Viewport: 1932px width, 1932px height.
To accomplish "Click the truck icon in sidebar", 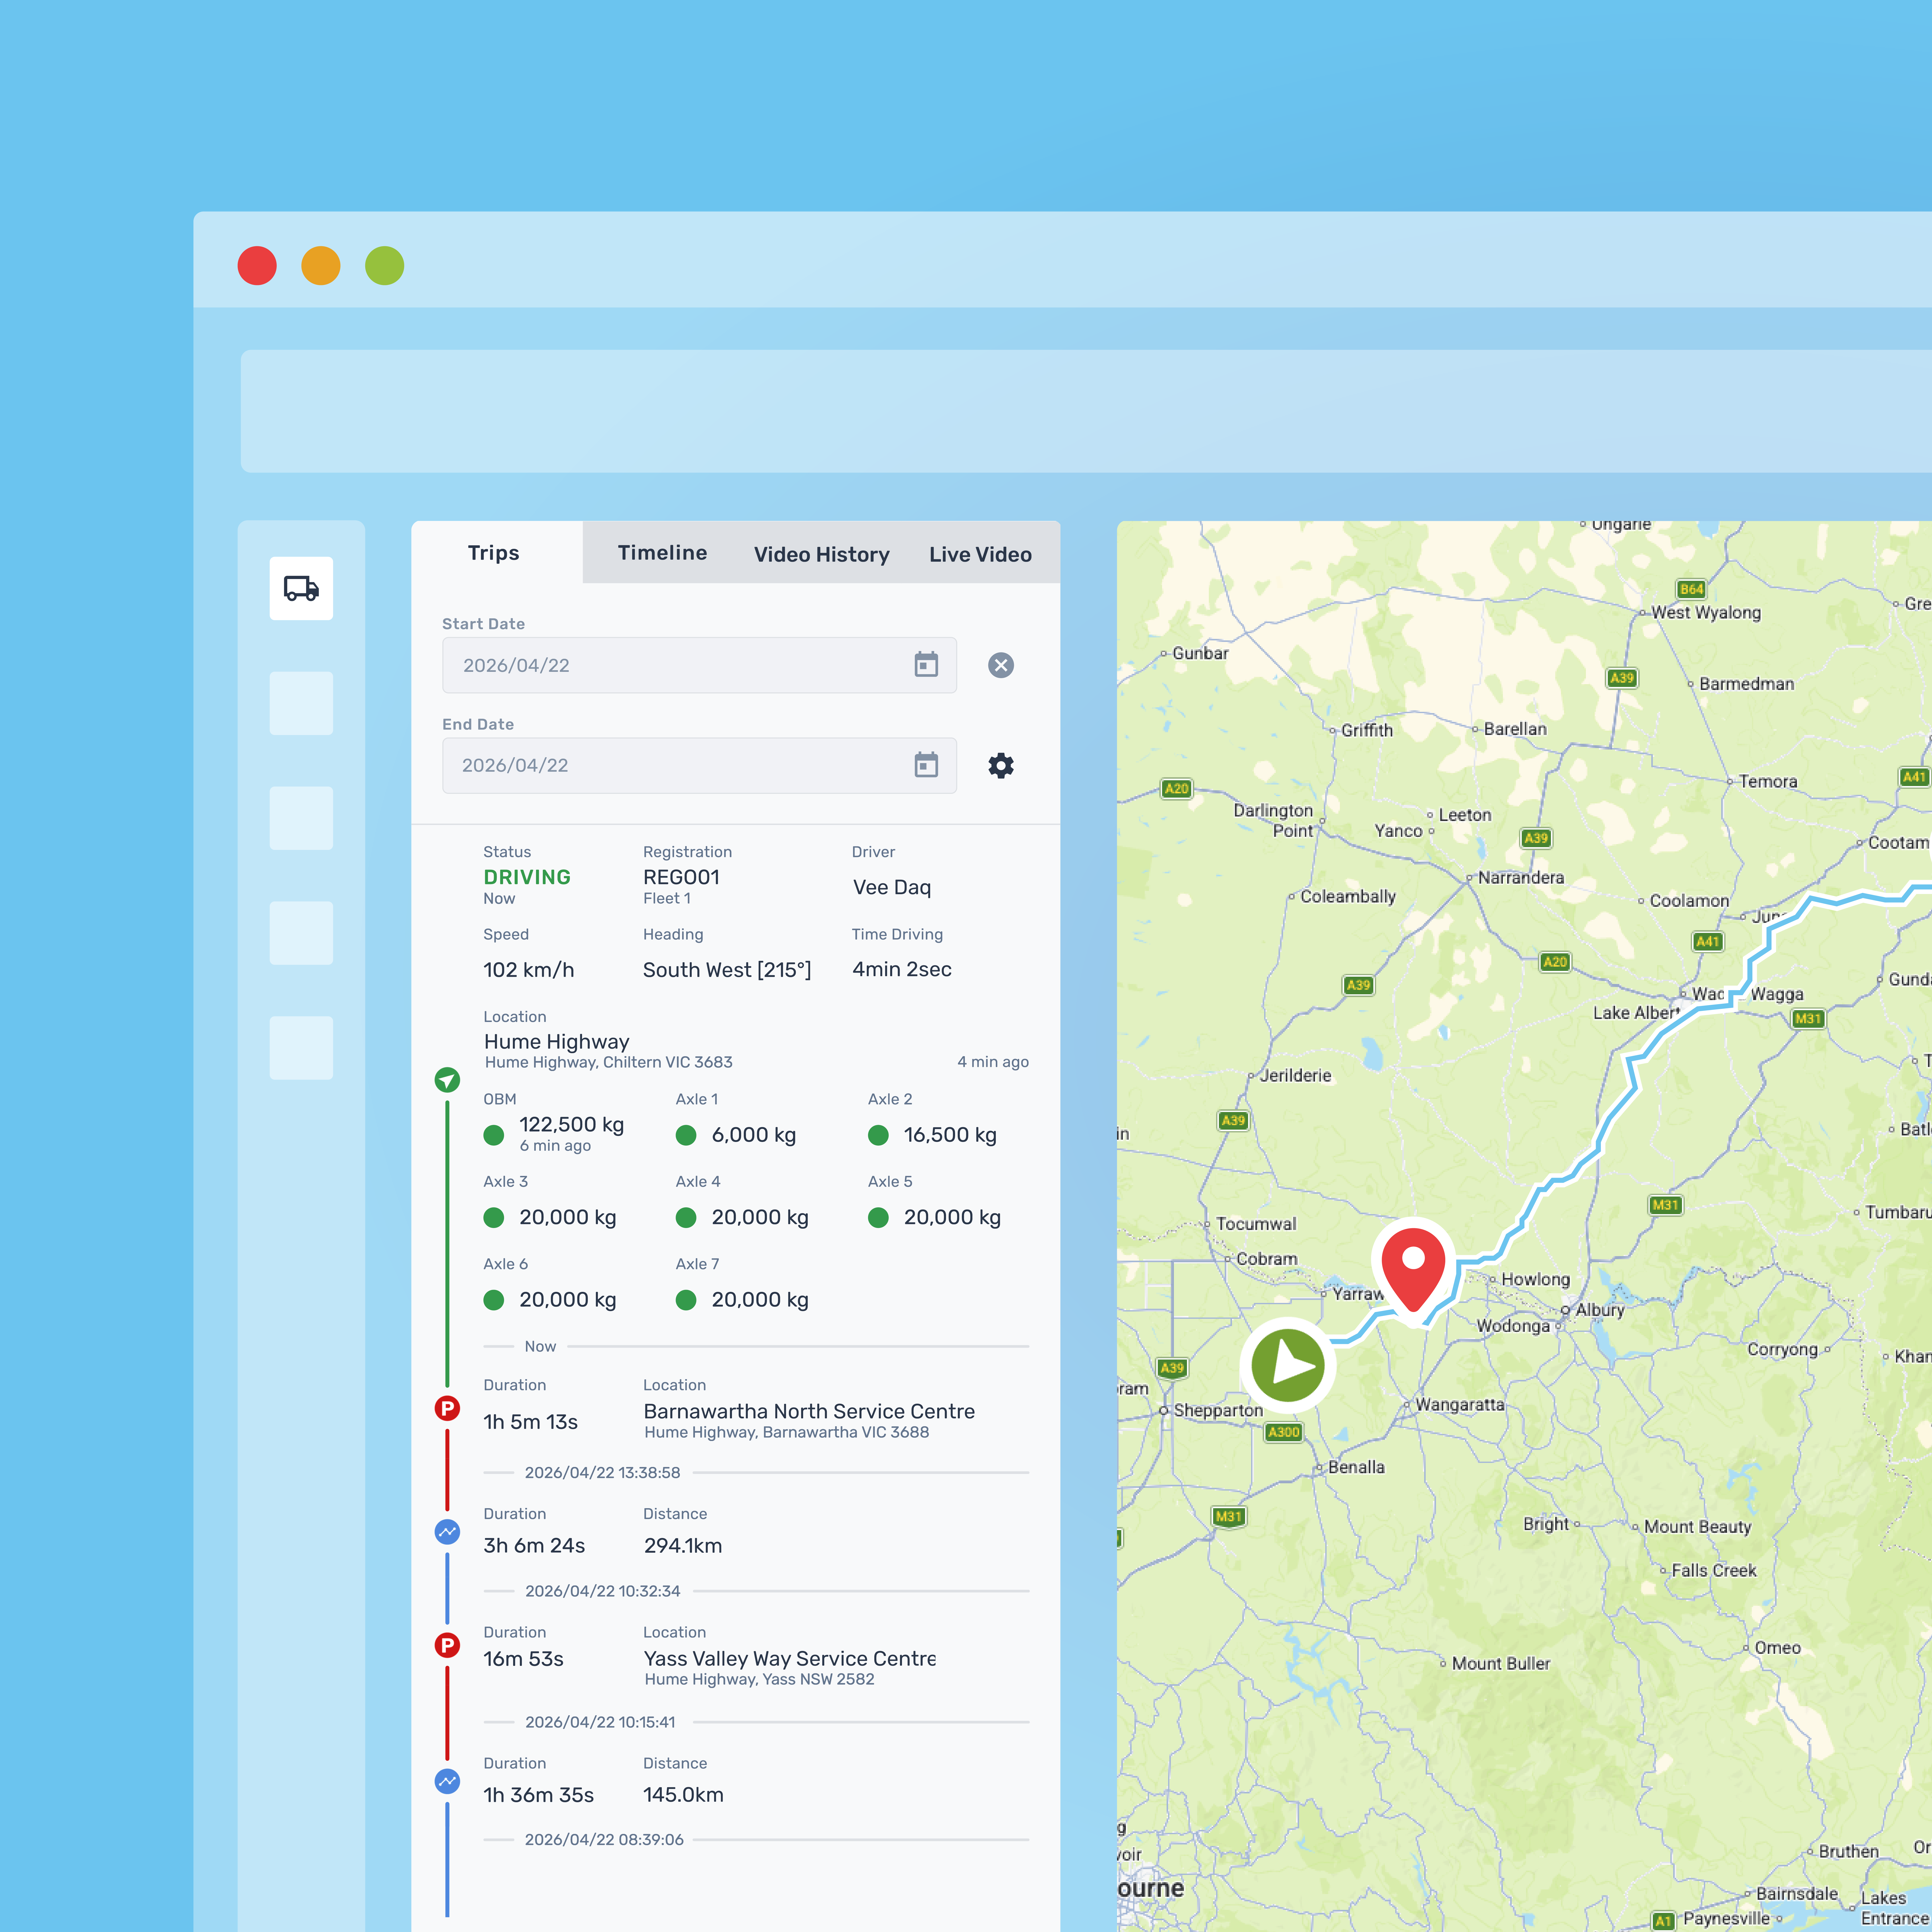I will pyautogui.click(x=301, y=588).
